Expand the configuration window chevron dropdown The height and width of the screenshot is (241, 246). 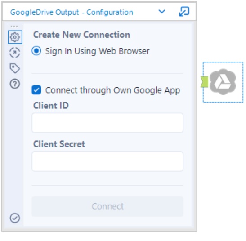coord(162,11)
